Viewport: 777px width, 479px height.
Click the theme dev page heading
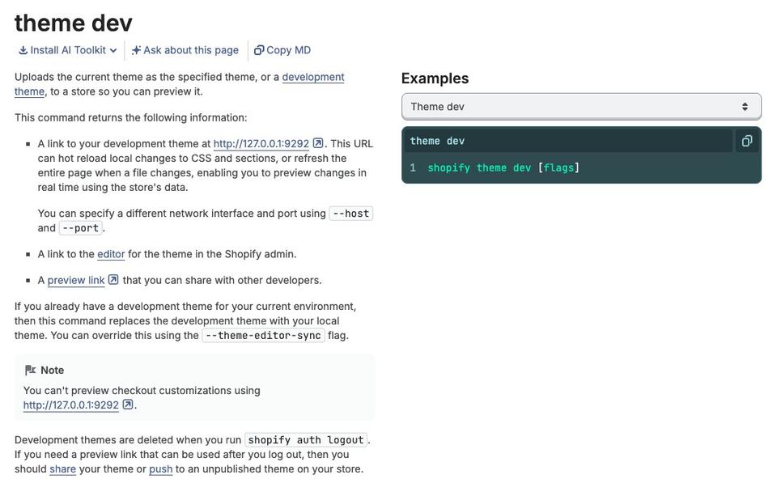pos(74,23)
